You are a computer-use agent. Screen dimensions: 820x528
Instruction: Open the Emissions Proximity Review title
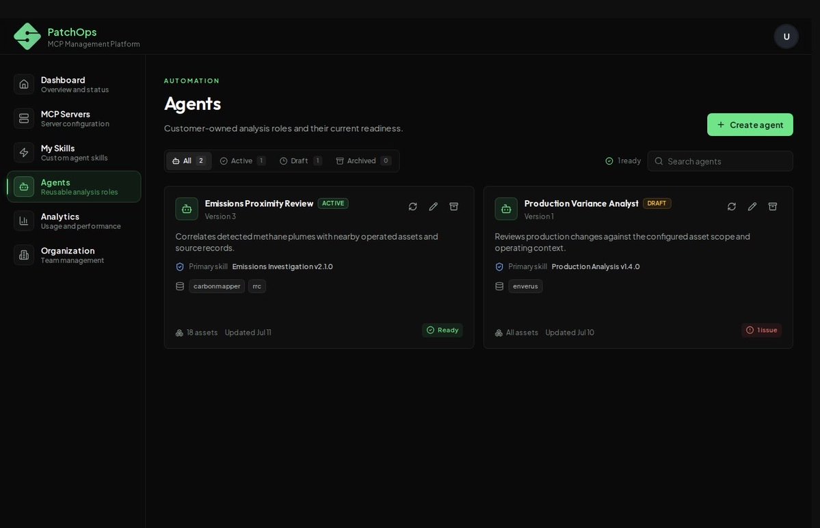tap(259, 204)
